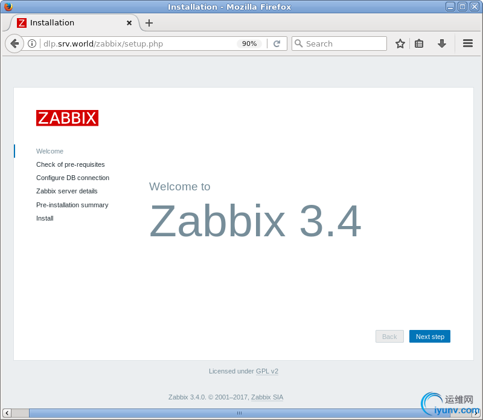483x420 pixels.
Task: Select Zabbix server details step
Action: pos(67,191)
